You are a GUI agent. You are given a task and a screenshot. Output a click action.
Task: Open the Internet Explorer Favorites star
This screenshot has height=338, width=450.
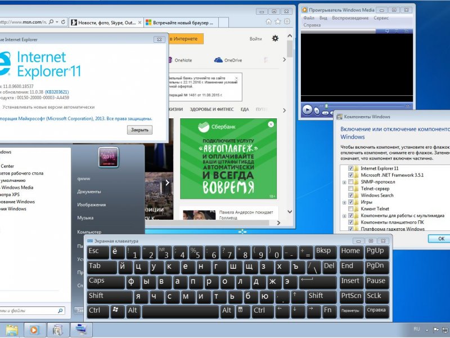point(278,21)
